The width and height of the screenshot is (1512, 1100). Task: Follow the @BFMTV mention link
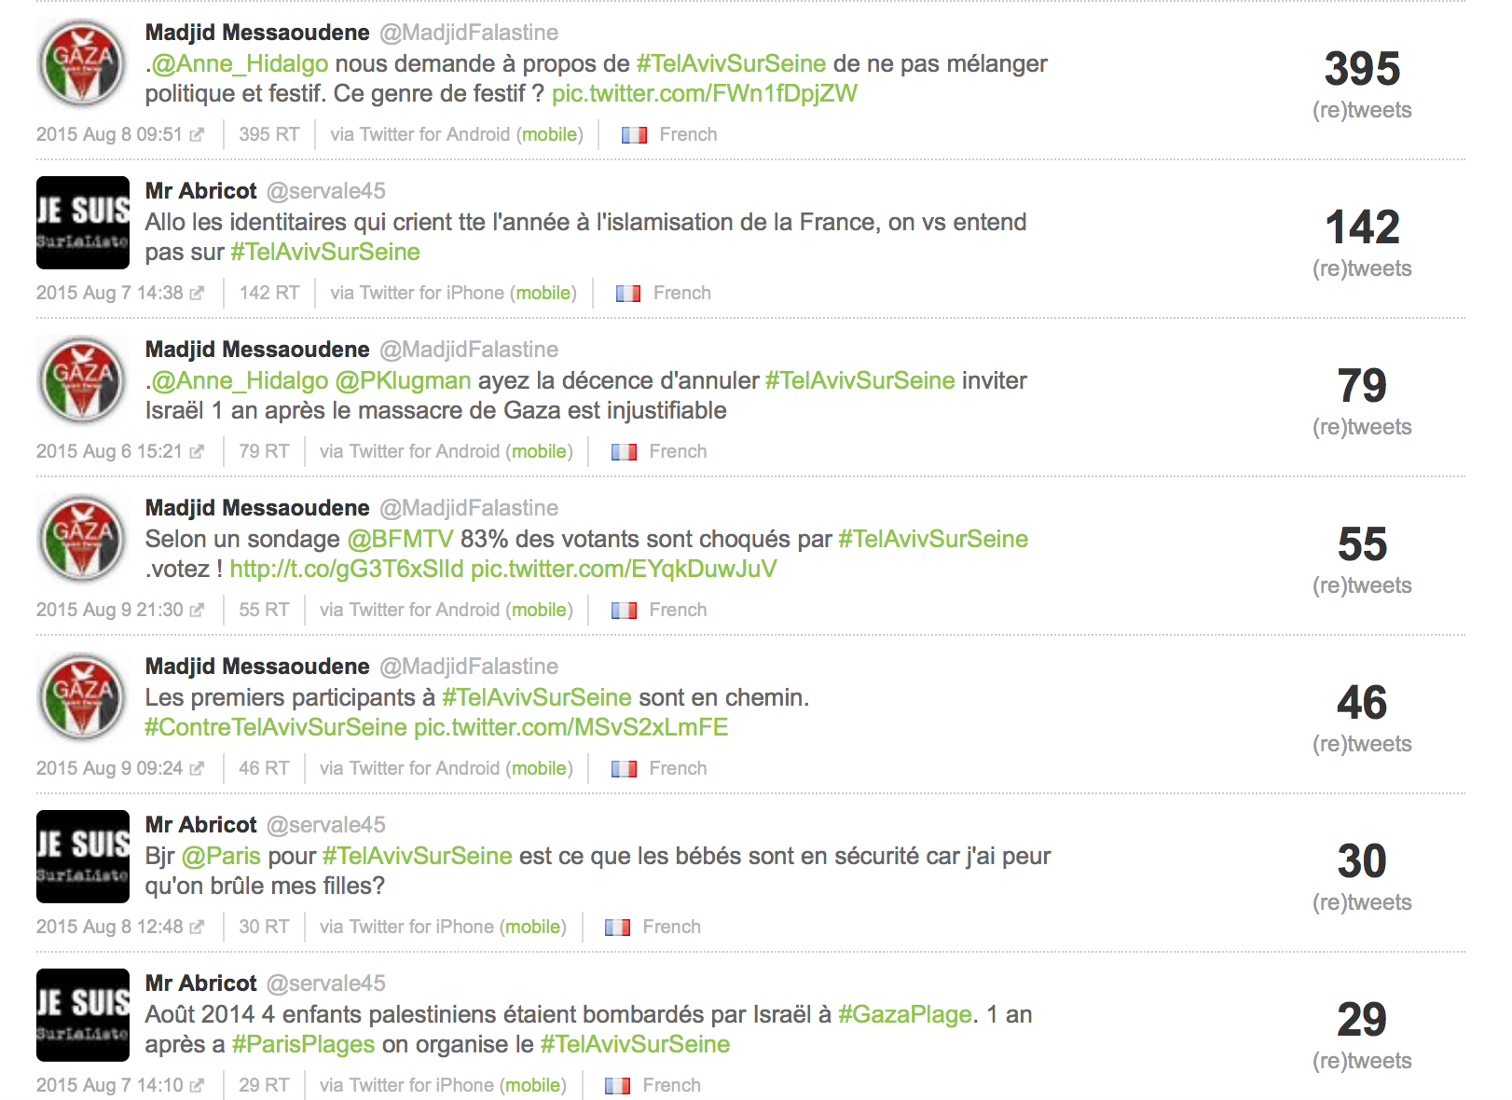coord(400,540)
